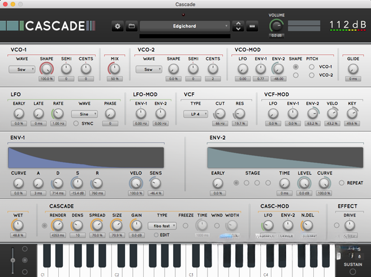Click the VCO-1 SHAPE value field 100.0 %
The image size is (371, 277).
[x=46, y=79]
